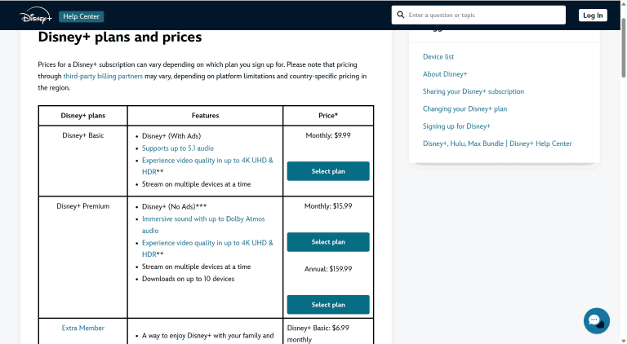Go to Device list article

pos(438,57)
